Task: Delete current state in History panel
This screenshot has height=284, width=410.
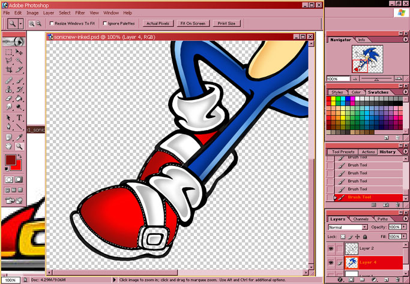Action: point(397,205)
